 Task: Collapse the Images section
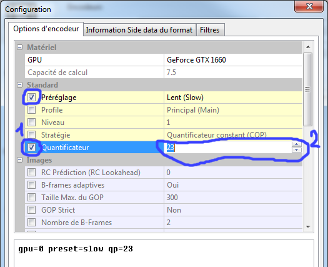pos(19,160)
